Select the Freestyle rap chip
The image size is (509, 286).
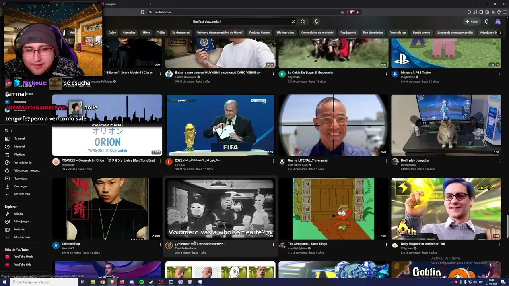398,33
